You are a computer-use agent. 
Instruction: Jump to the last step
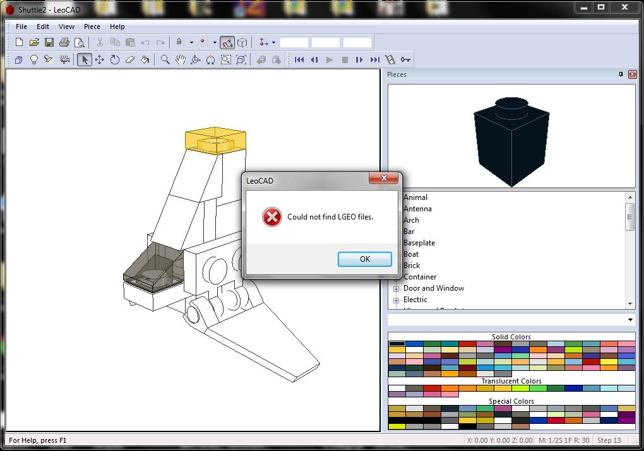pyautogui.click(x=374, y=60)
